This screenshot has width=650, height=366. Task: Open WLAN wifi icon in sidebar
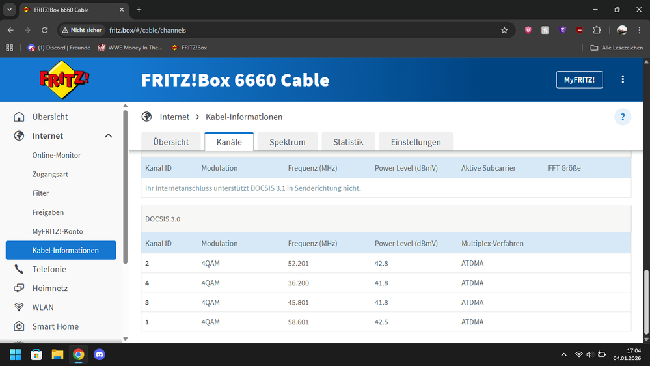[19, 307]
